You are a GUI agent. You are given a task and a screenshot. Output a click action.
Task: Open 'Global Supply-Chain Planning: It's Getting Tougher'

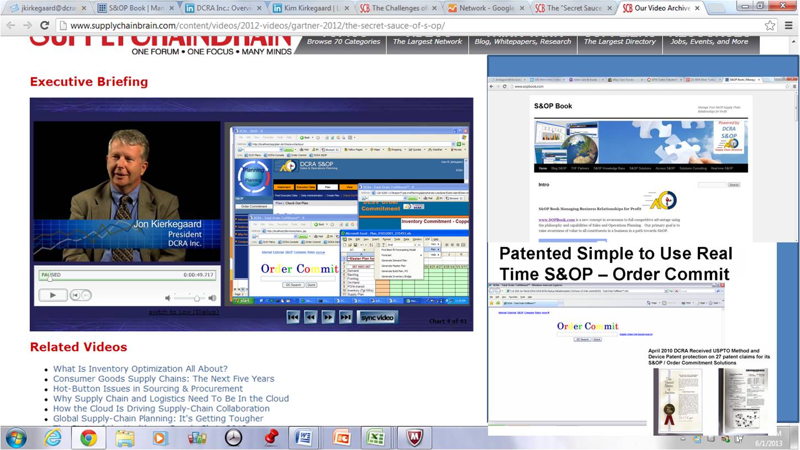(158, 419)
